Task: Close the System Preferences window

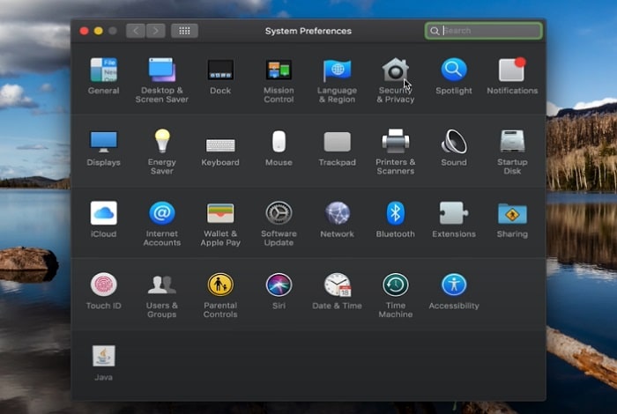Action: 84,31
